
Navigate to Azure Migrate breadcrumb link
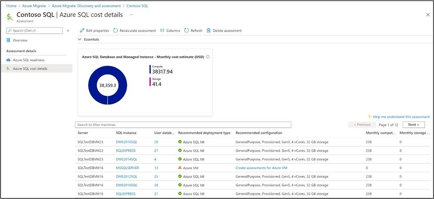tap(34, 6)
